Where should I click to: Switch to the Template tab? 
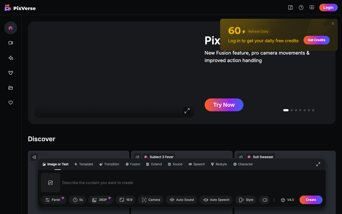pyautogui.click(x=84, y=164)
